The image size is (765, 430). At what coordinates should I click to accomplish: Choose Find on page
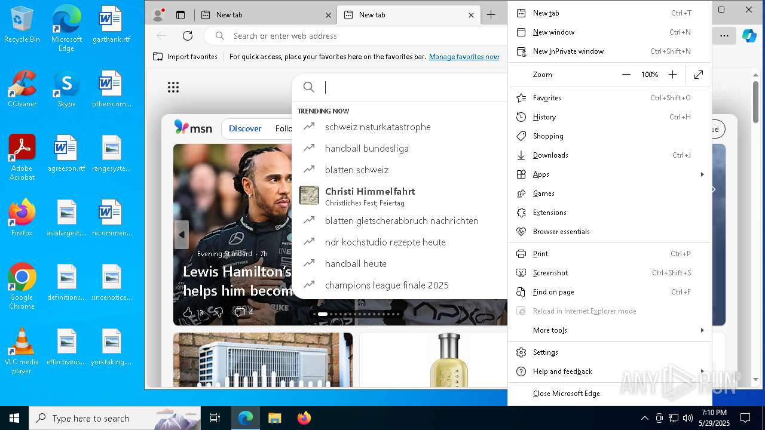pyautogui.click(x=610, y=292)
